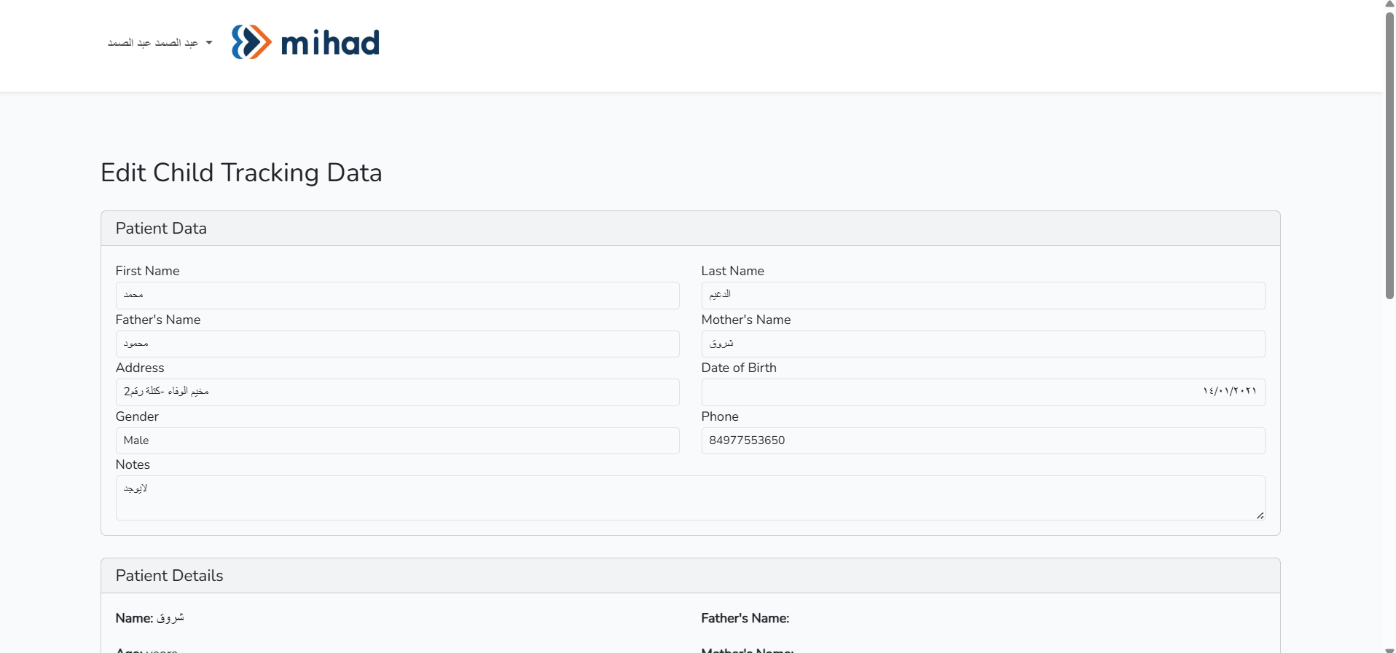Click the Patient Details section header
The height and width of the screenshot is (653, 1396).
690,576
